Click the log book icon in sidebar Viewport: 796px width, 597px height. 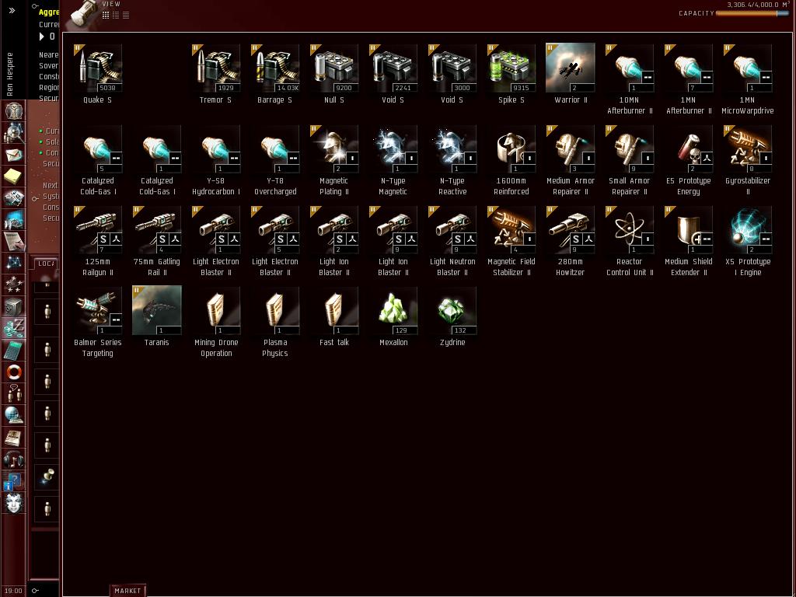(14, 438)
